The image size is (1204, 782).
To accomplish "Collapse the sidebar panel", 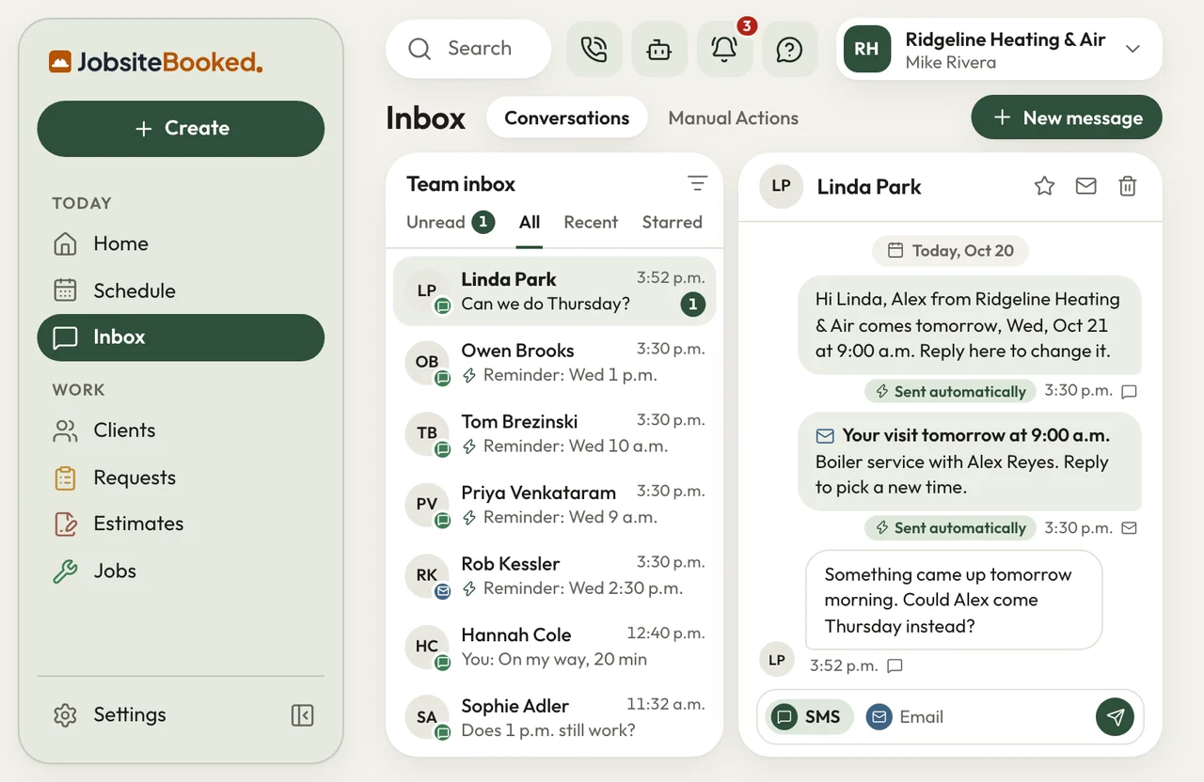I will pyautogui.click(x=302, y=715).
